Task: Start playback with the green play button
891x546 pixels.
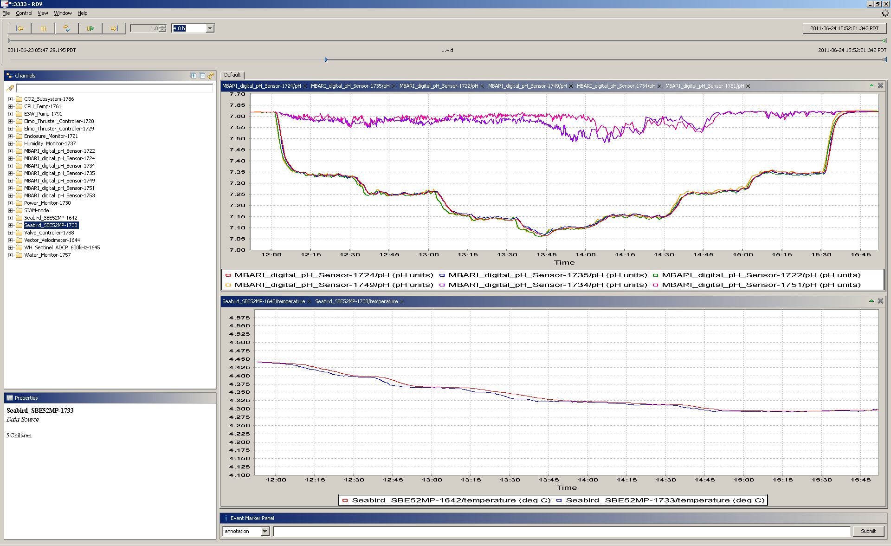Action: pos(90,28)
